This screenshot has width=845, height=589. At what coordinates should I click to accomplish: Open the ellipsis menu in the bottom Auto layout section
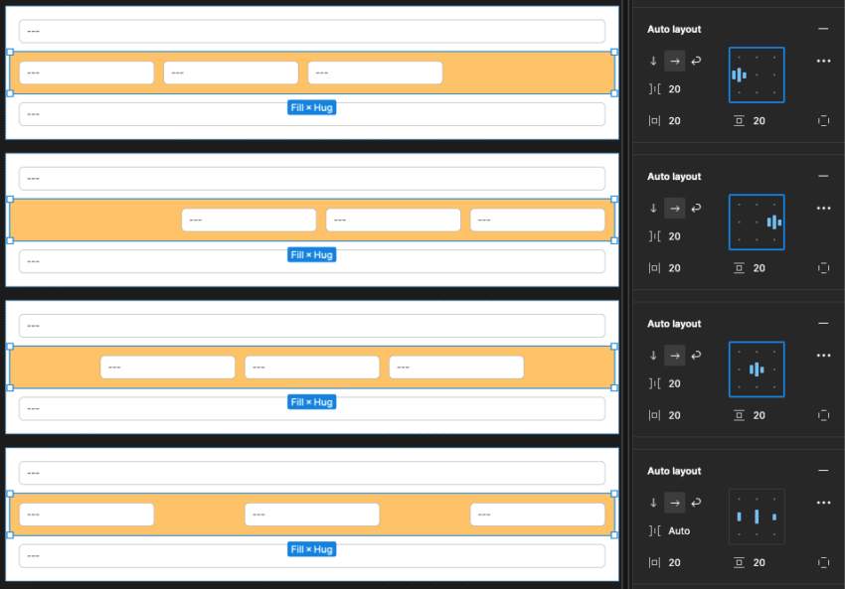click(823, 502)
